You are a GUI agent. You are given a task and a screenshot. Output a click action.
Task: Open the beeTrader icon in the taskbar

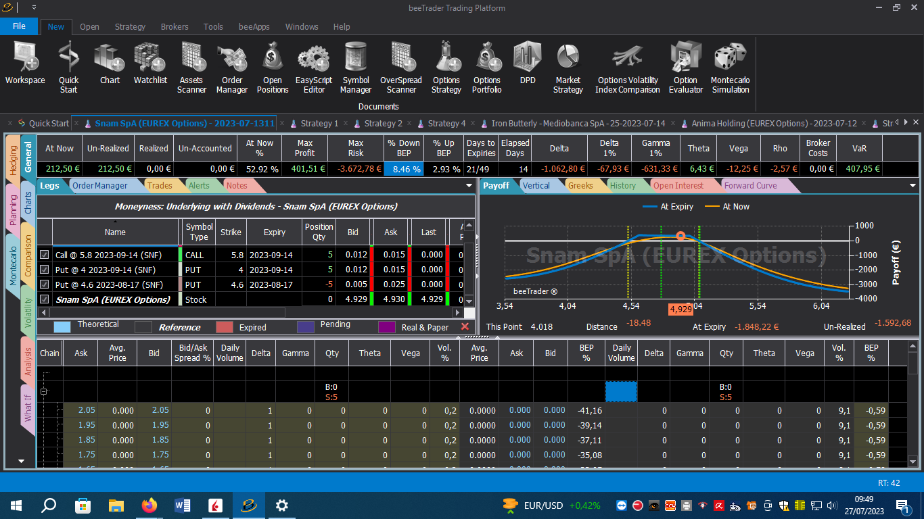pyautogui.click(x=248, y=505)
